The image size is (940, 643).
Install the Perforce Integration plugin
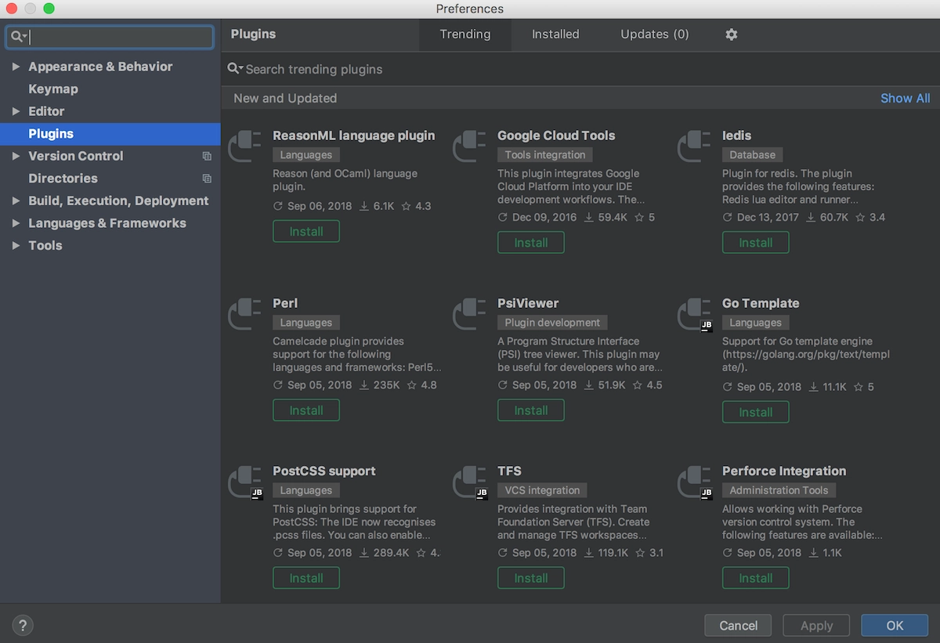pos(756,578)
